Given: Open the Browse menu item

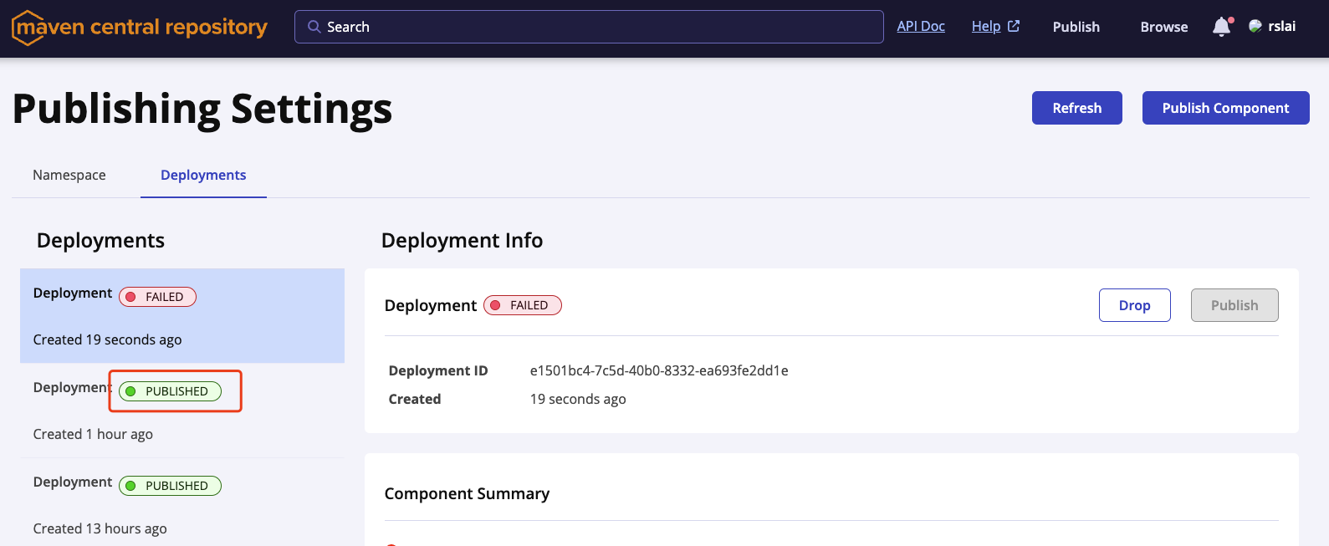Looking at the screenshot, I should 1164,27.
